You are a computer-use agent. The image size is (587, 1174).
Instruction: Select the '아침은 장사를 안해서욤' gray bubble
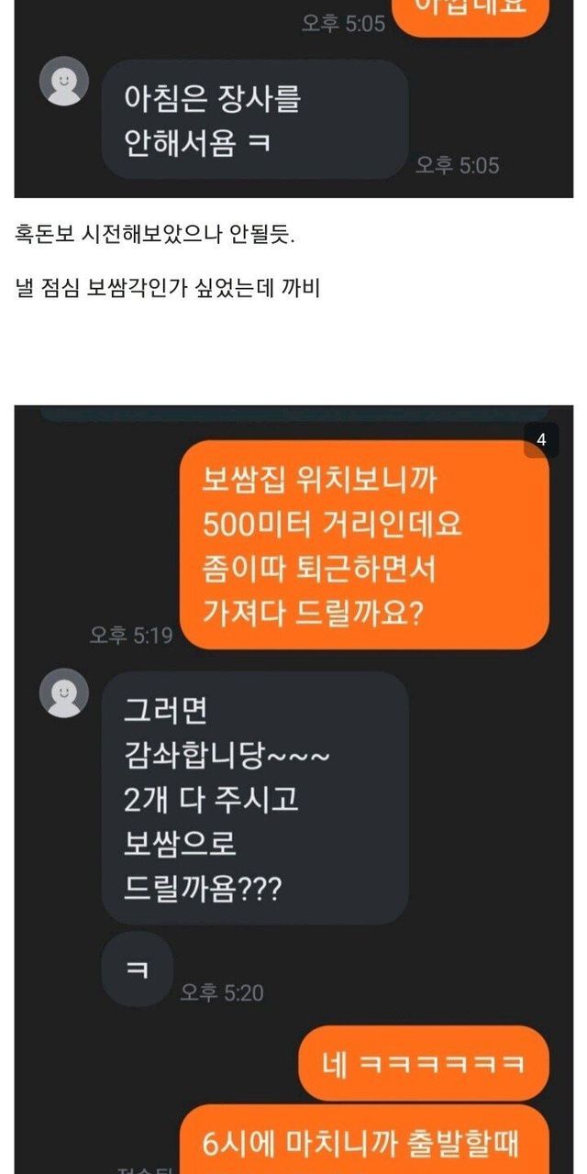point(254,119)
